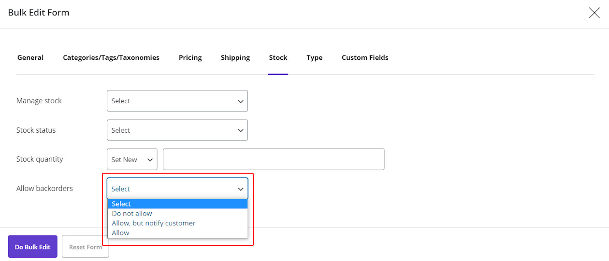The height and width of the screenshot is (261, 609).
Task: Select the plain Allow option
Action: [x=121, y=233]
